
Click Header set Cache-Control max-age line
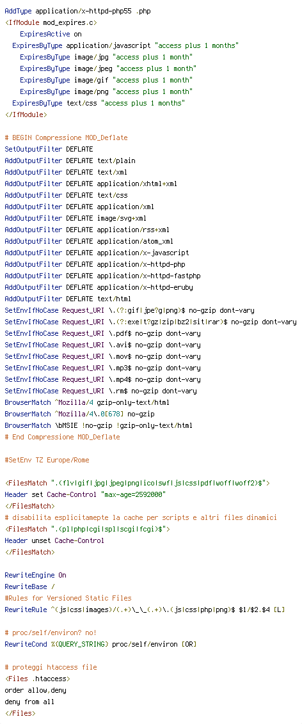coord(86,494)
